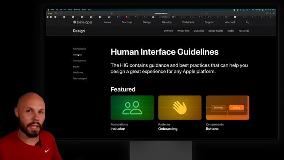Screen dimensions: 284x160
Task: Click the Apple Developer logo
Action: click(x=83, y=22)
